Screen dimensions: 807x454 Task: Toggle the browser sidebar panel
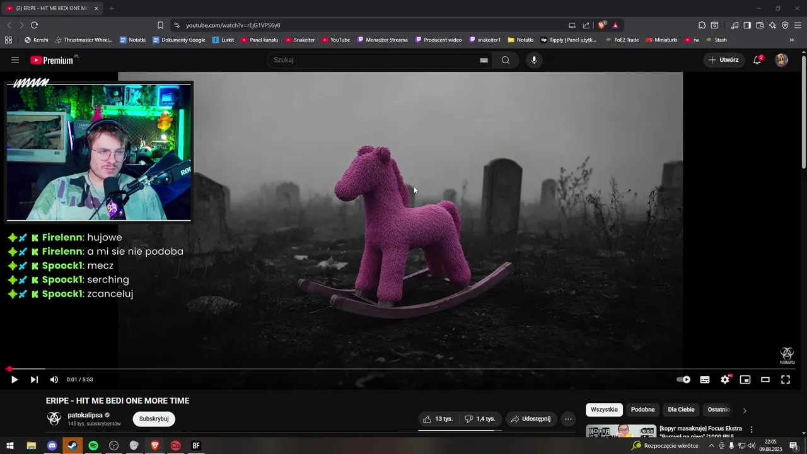point(747,25)
